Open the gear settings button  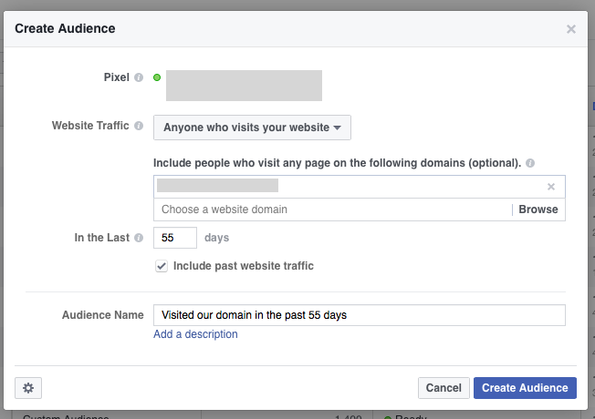pyautogui.click(x=28, y=388)
